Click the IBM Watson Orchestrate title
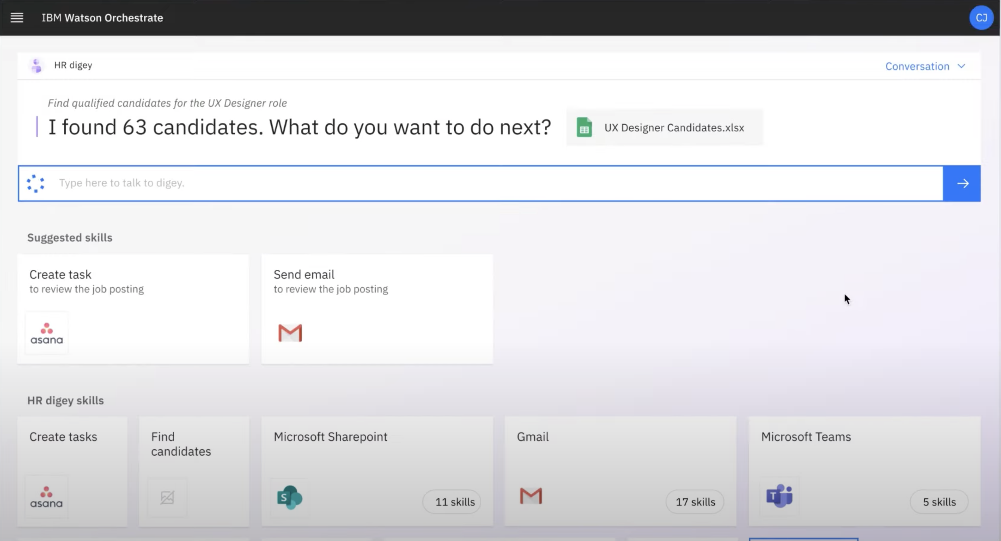 pos(102,18)
